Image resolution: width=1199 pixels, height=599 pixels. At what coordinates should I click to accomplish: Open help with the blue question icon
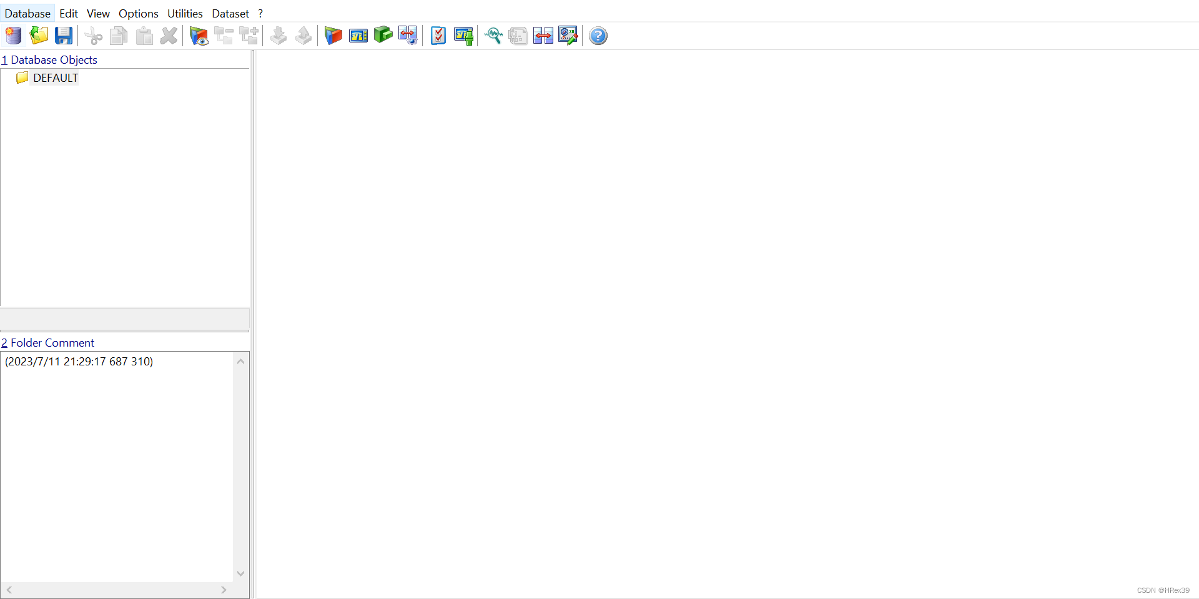click(598, 36)
